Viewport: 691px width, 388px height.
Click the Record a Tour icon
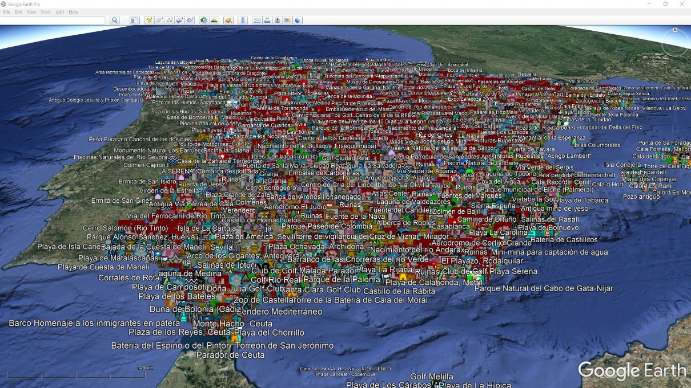tap(190, 21)
